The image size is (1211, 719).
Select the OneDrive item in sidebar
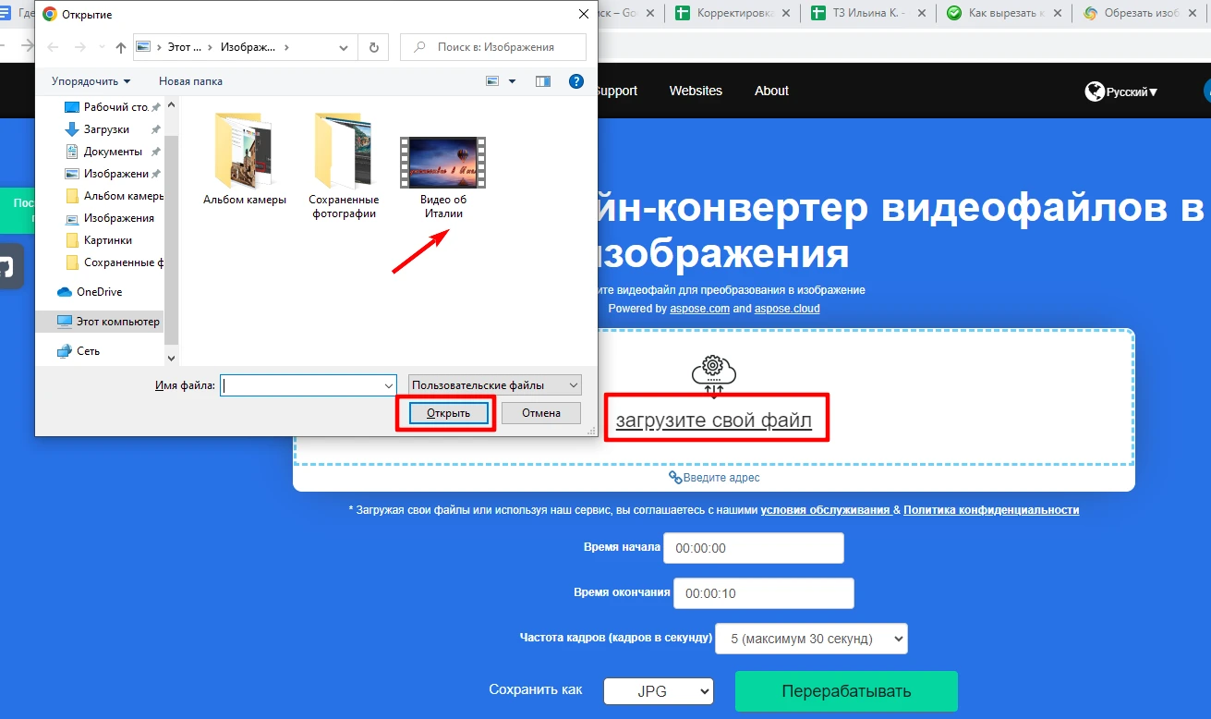99,292
